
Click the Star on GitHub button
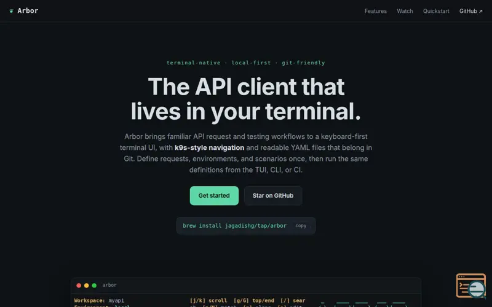click(x=273, y=195)
